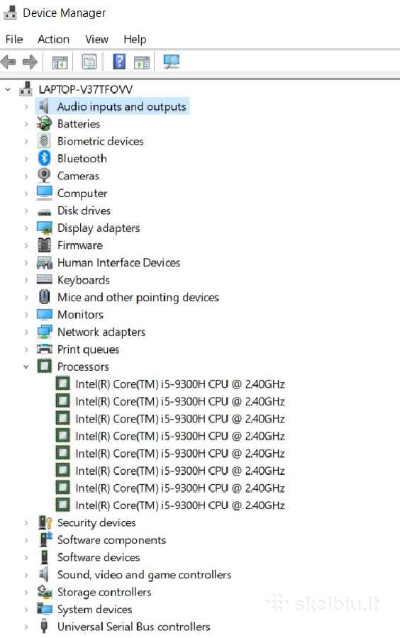Screen dimensions: 400x638
Task: Expand the Network adapters category
Action: tap(26, 332)
